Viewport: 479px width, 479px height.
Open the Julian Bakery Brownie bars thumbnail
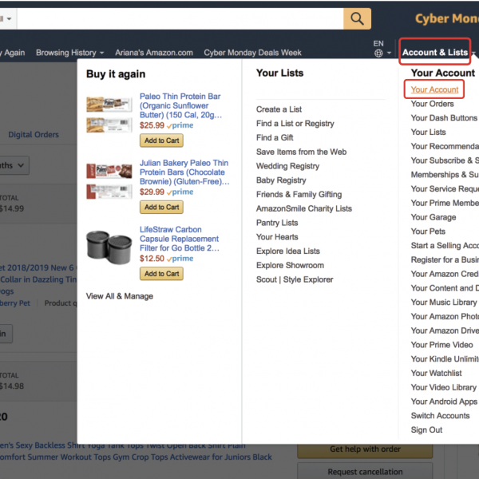(x=109, y=181)
